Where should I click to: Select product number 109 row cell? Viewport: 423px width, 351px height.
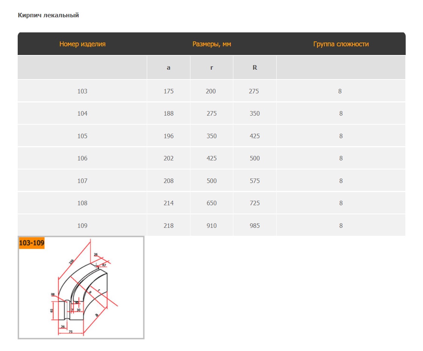point(82,226)
